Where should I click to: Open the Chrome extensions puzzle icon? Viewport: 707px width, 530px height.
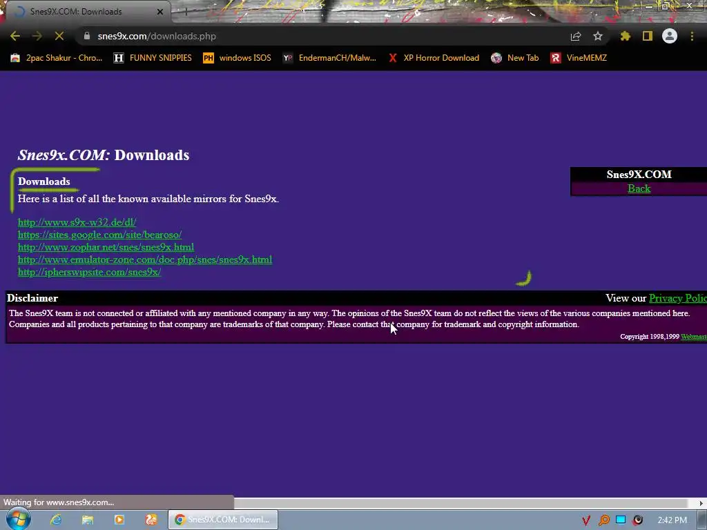point(626,36)
